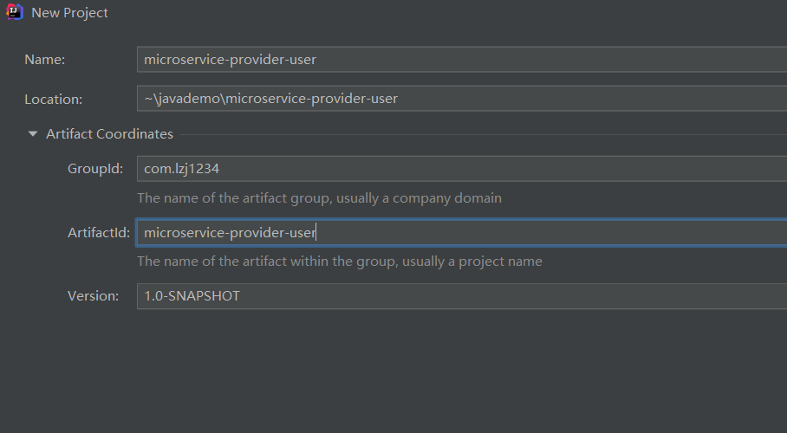
Task: Click the IntelliJ IDEA logo icon
Action: (15, 12)
